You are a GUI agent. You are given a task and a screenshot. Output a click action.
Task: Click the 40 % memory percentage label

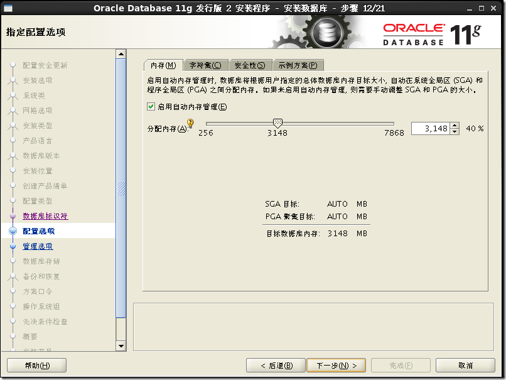(475, 129)
